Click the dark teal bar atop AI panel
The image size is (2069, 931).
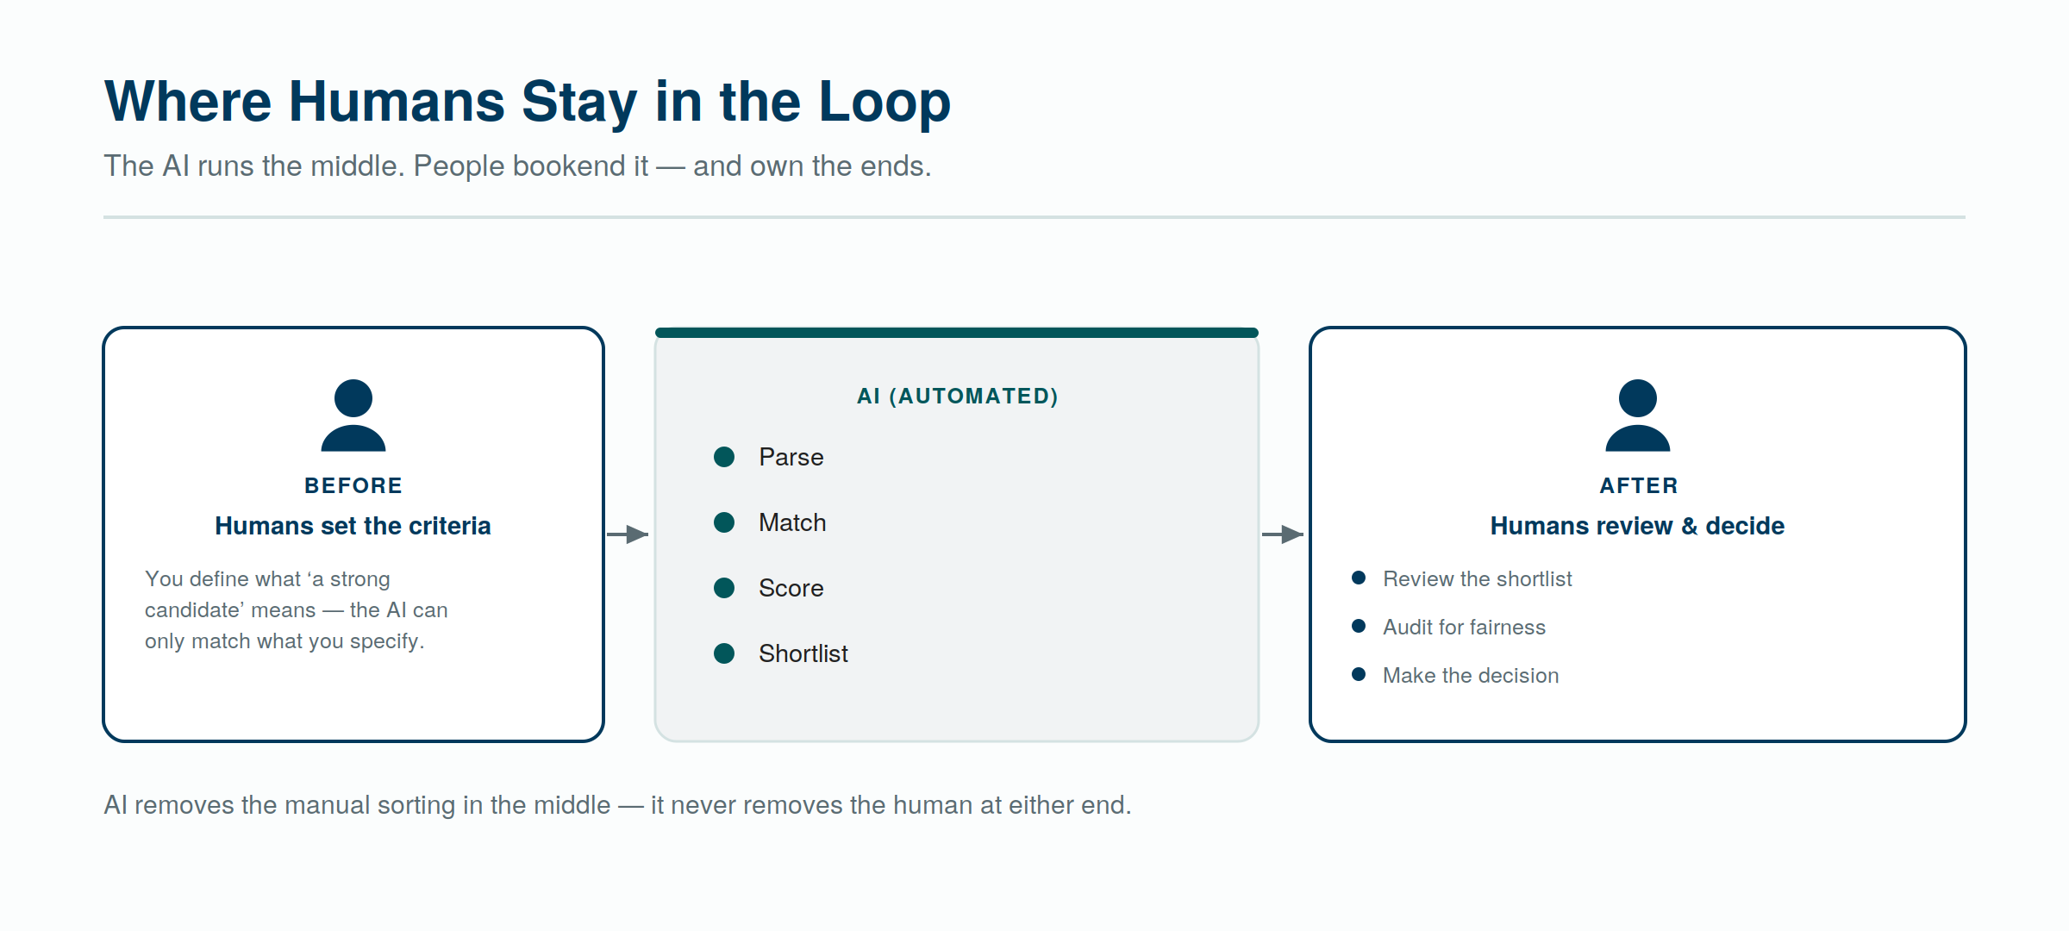[957, 333]
